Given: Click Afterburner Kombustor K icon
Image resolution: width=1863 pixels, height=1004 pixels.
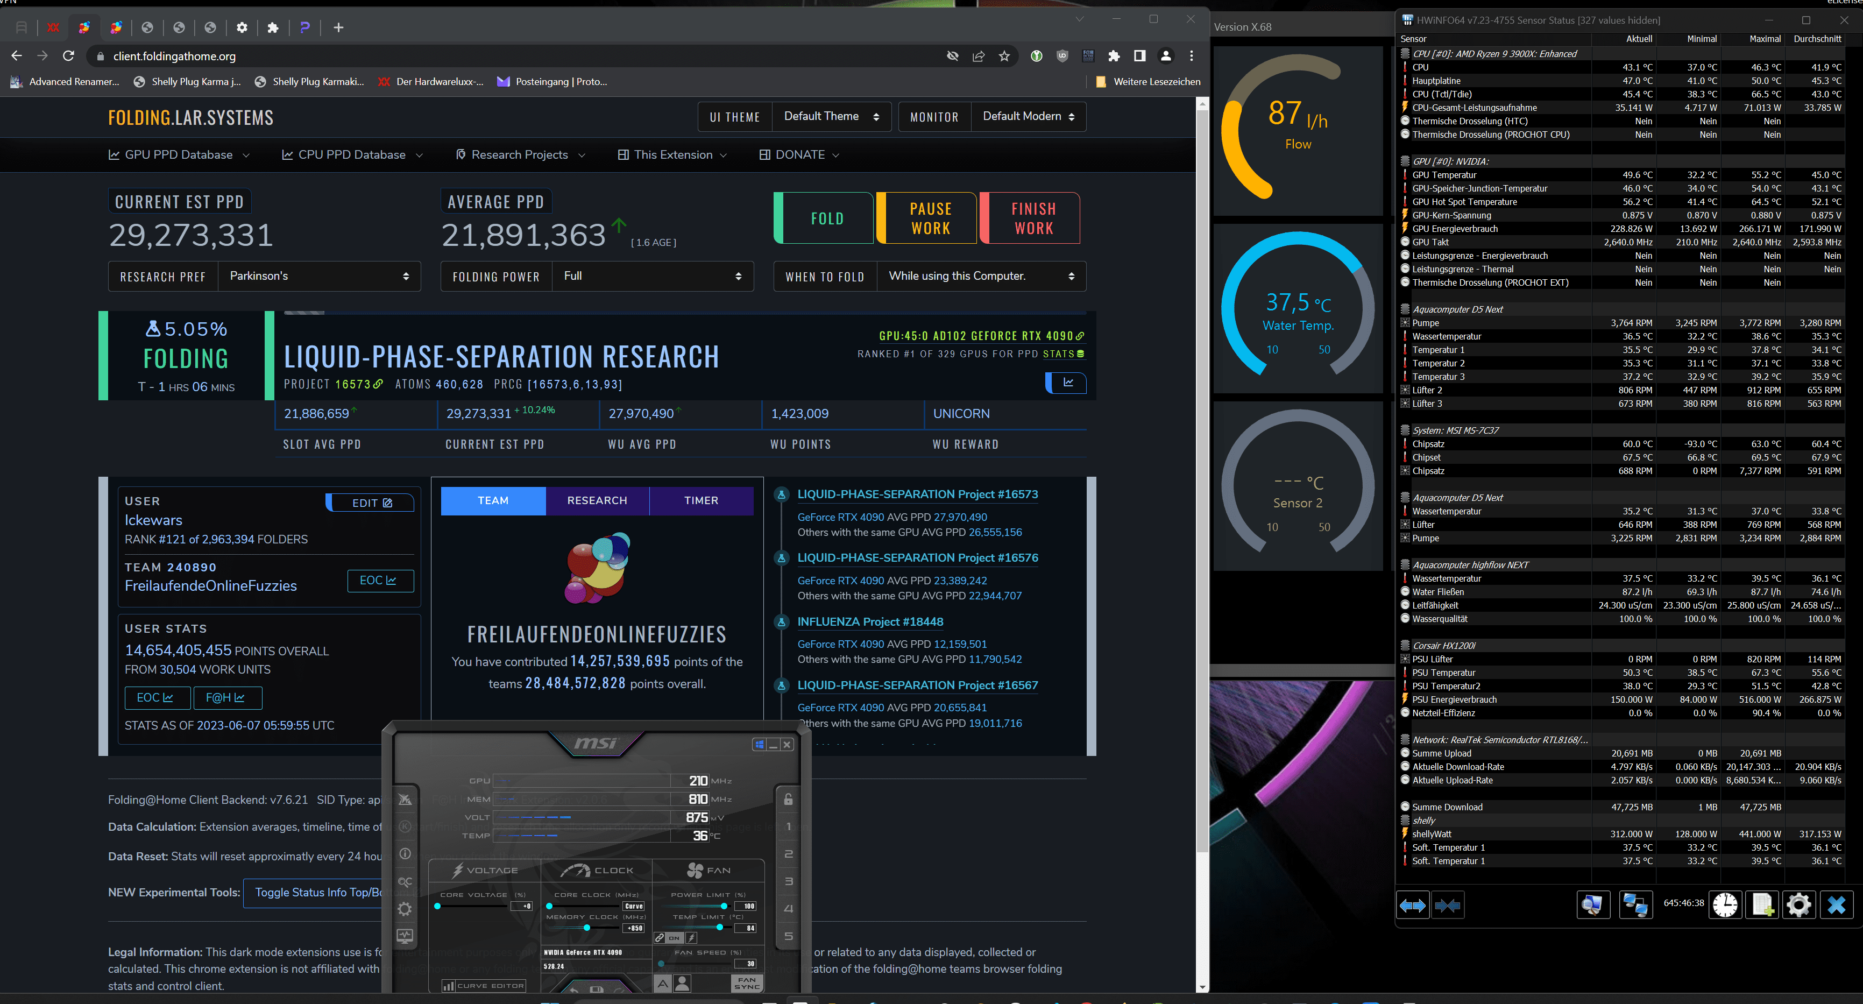Looking at the screenshot, I should [x=405, y=827].
